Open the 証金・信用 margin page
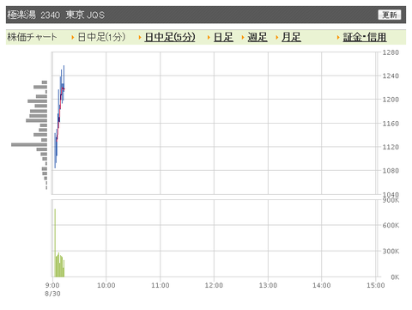Image resolution: width=412 pixels, height=310 pixels. coord(365,37)
